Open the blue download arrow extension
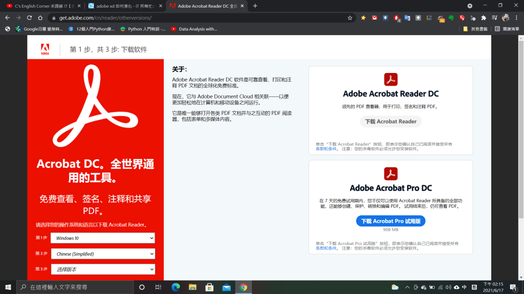The width and height of the screenshot is (524, 294). coord(385,18)
